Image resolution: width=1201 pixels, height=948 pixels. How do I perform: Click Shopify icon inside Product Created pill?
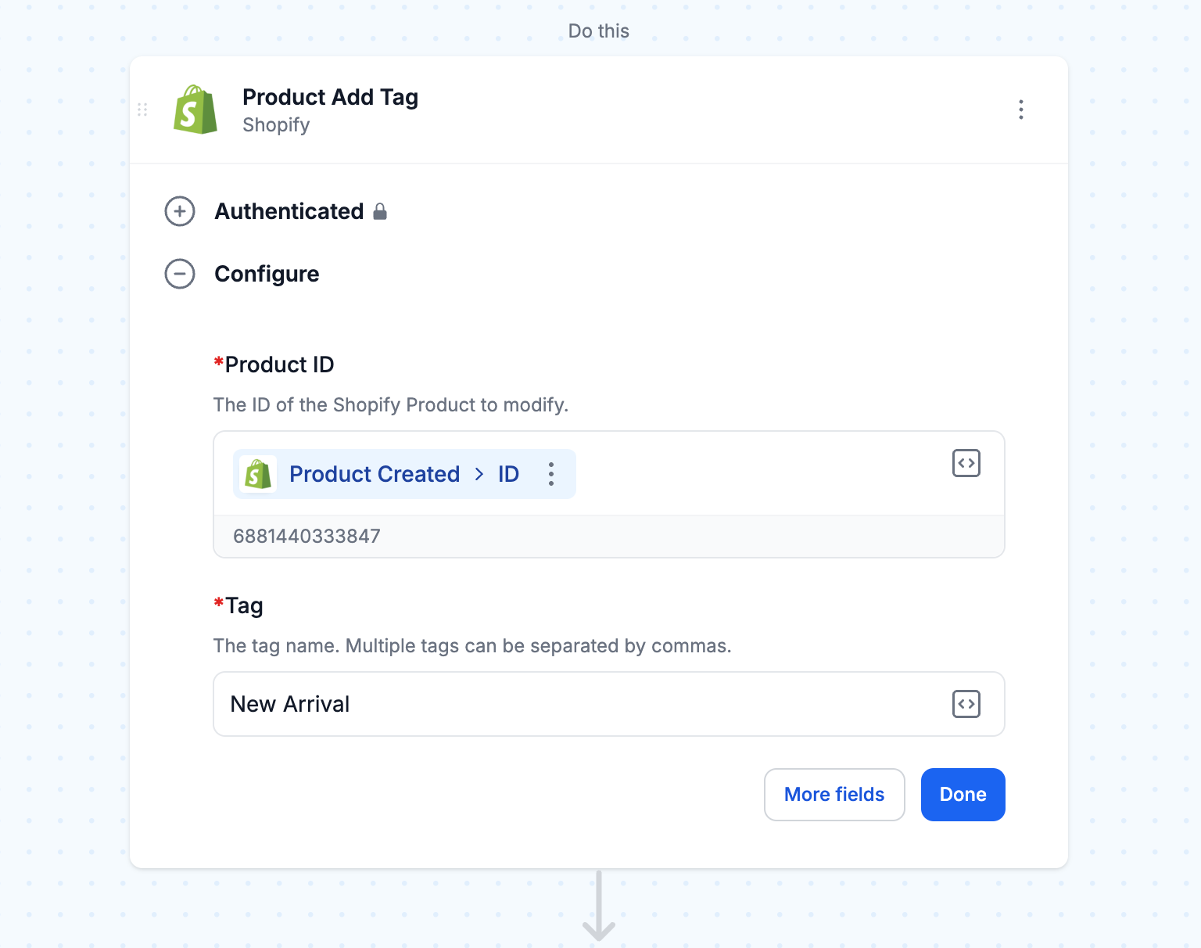coord(258,474)
